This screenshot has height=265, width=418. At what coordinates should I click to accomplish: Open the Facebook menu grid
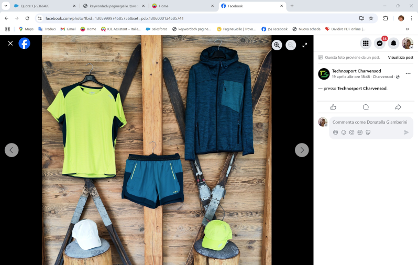point(366,43)
